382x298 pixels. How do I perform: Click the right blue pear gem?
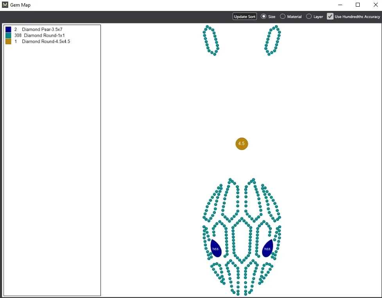click(x=267, y=249)
